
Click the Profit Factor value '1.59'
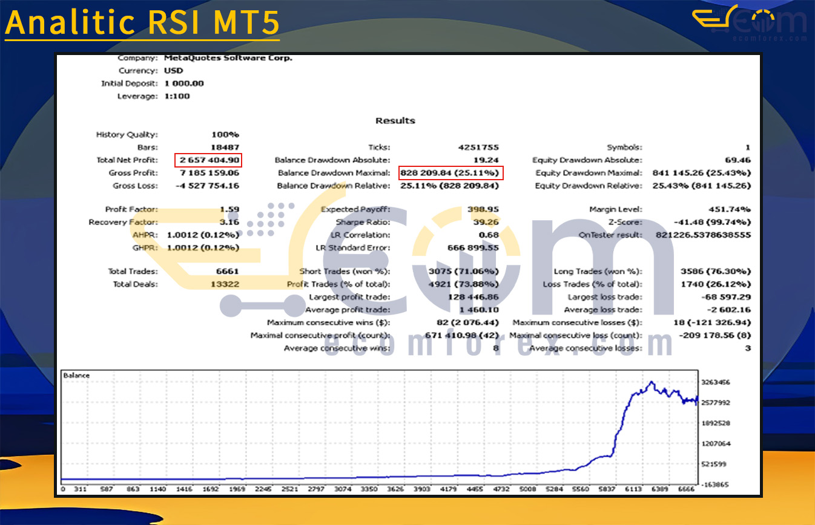229,209
